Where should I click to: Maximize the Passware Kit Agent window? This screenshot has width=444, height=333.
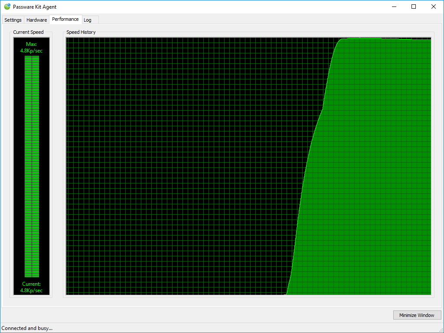tap(414, 7)
